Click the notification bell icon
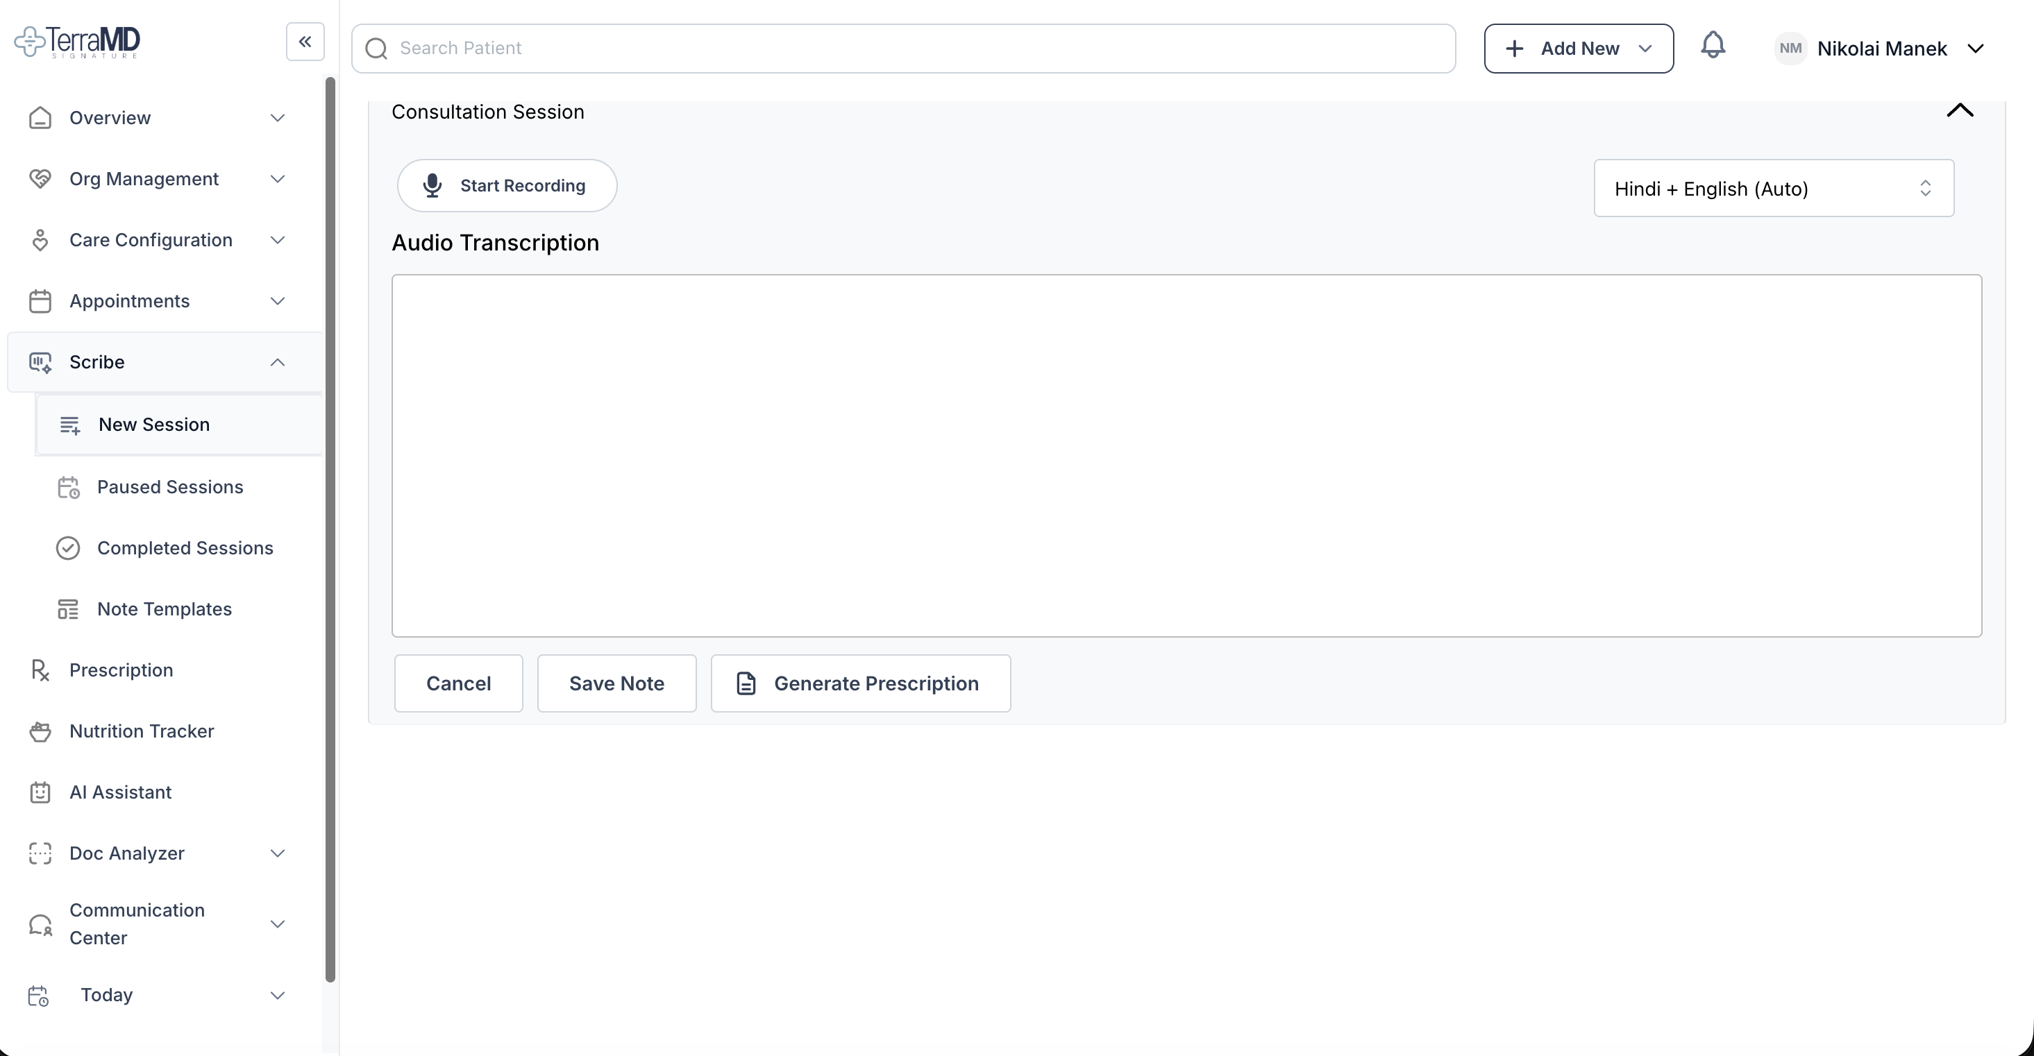 (1713, 46)
